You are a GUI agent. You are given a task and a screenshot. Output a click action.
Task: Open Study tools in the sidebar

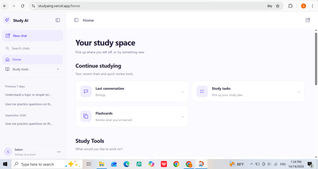pyautogui.click(x=32, y=69)
